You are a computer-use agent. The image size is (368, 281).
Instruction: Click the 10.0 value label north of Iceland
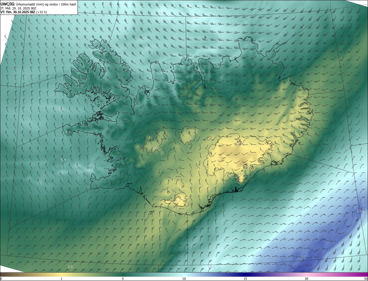193,18
